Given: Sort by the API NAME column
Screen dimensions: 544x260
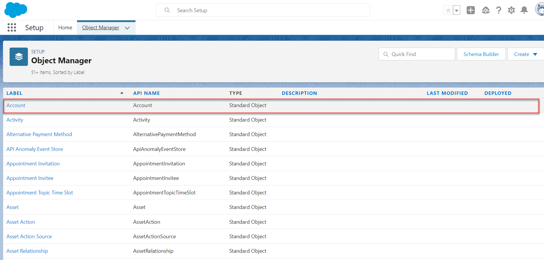Looking at the screenshot, I should (x=147, y=93).
